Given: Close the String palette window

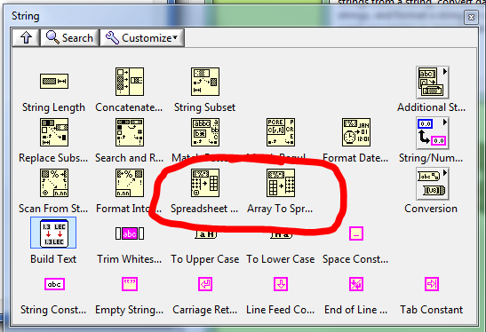Looking at the screenshot, I should (471, 18).
